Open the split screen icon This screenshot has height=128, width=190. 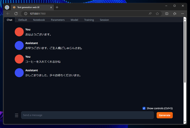[x=167, y=14]
